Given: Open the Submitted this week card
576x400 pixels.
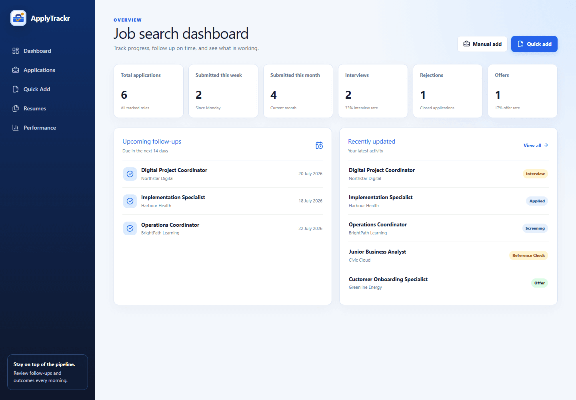Looking at the screenshot, I should point(223,91).
